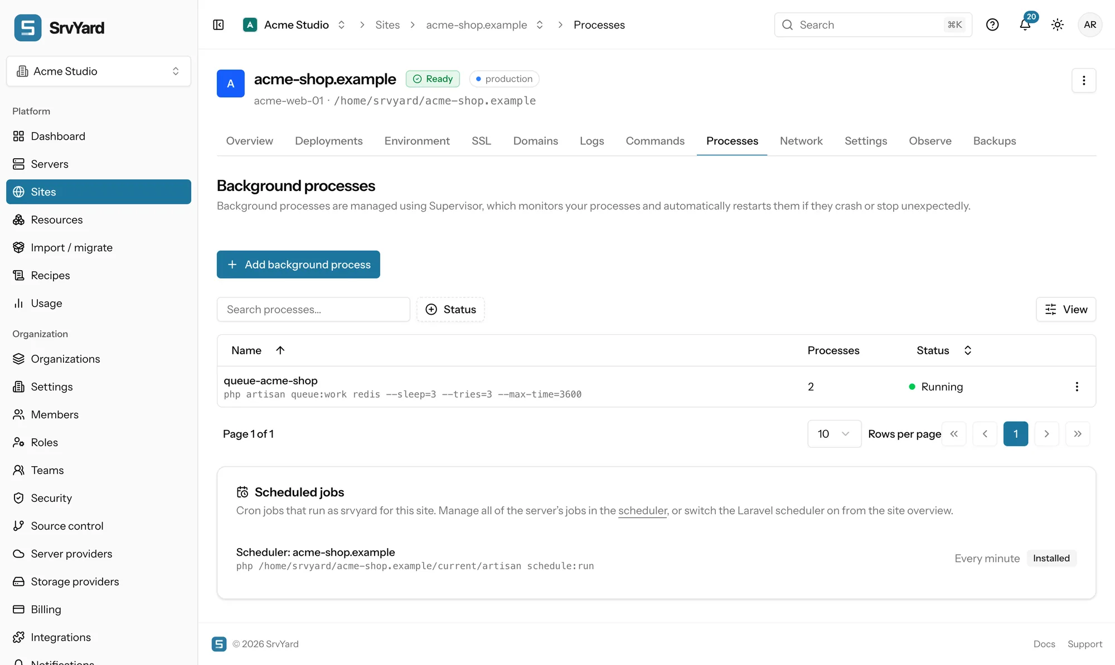Focus the top Search box
This screenshot has width=1115, height=665.
873,25
